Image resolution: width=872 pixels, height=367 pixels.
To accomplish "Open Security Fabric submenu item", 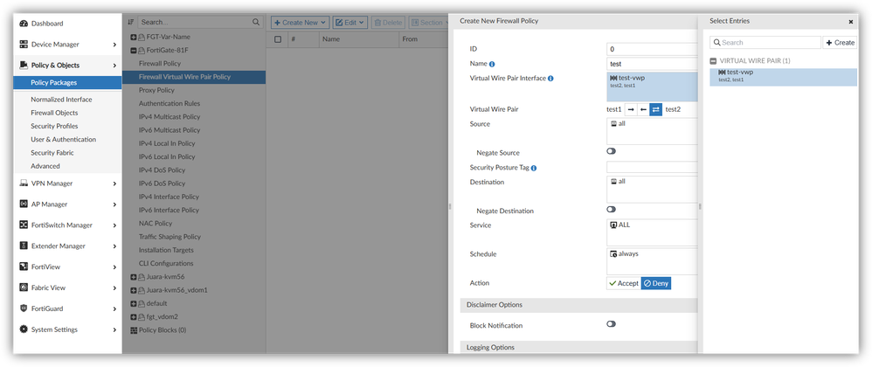I will click(x=52, y=153).
